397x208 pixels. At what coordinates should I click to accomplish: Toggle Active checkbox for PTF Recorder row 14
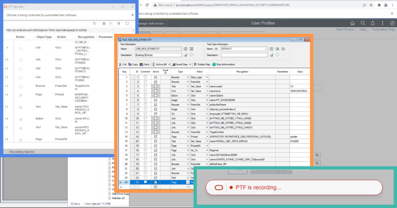[x=21, y=95]
